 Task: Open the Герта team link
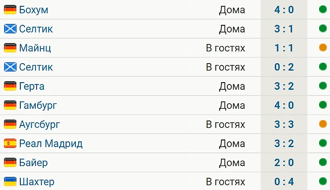[x=32, y=86]
